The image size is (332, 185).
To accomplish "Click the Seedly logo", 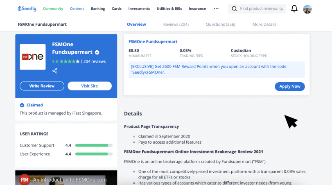I will click(27, 9).
